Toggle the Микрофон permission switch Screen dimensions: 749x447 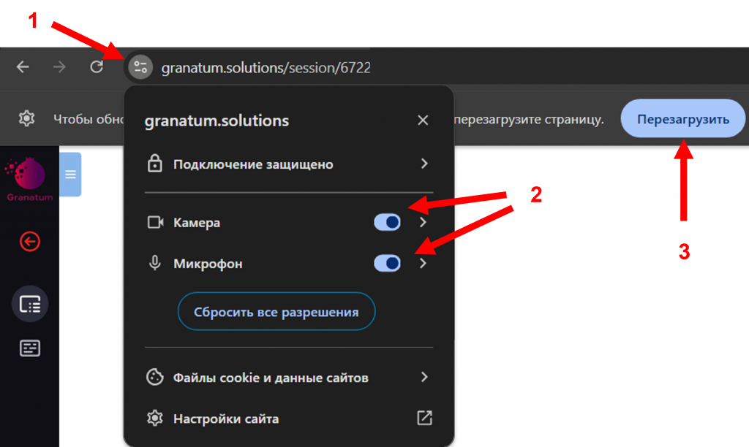387,264
